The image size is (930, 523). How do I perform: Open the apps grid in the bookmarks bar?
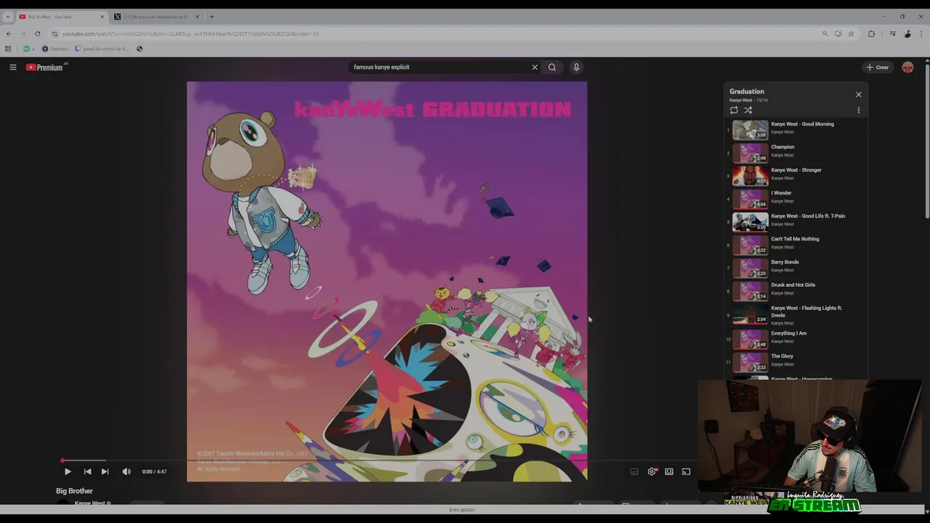(x=8, y=49)
